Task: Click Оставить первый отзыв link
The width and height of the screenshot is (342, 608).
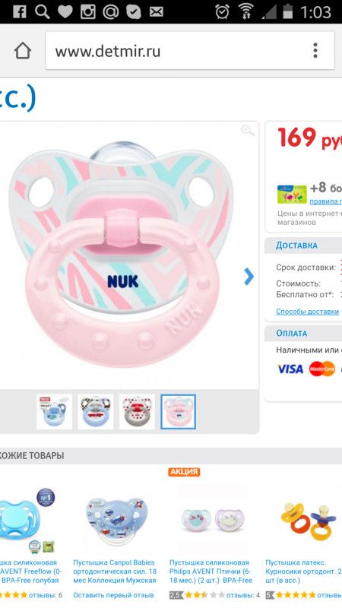Action: (x=113, y=595)
